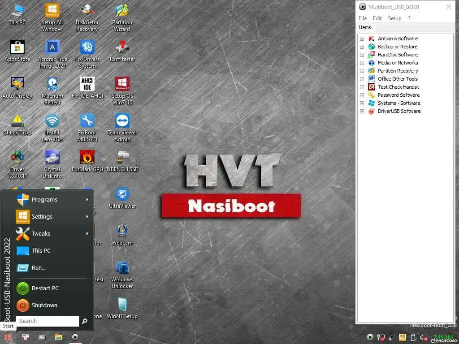Open Settings submenu in Start menu
This screenshot has width=459, height=344.
pos(53,216)
